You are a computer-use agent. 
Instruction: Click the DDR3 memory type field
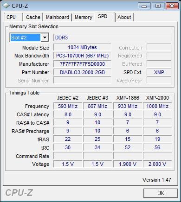(112, 38)
